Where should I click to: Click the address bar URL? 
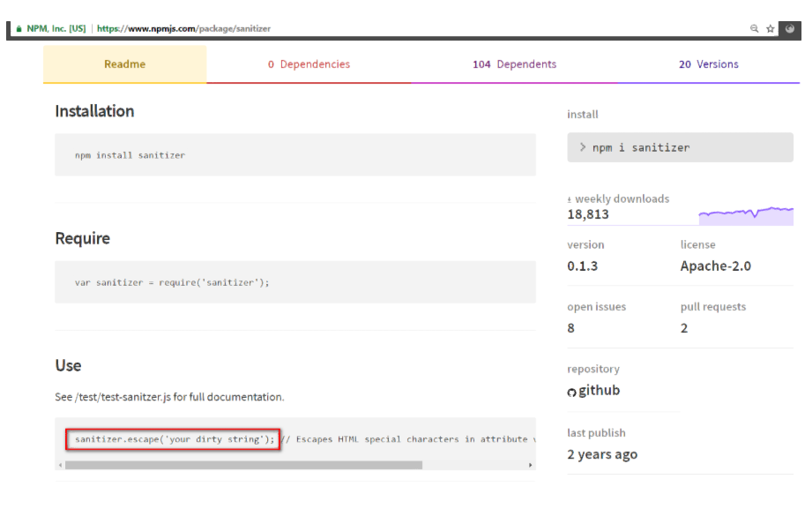tap(183, 29)
